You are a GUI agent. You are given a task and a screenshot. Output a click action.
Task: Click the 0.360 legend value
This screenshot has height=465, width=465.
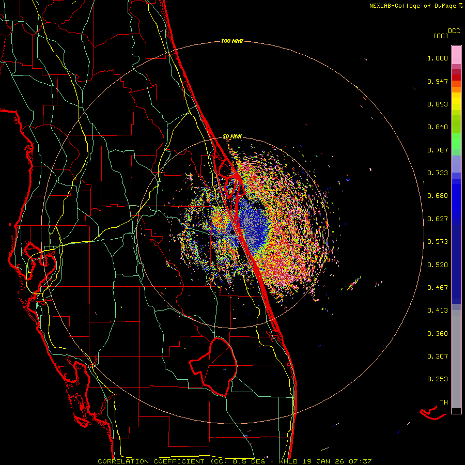coord(438,334)
